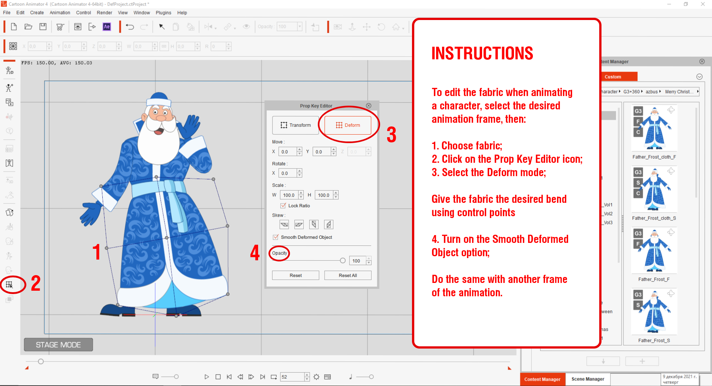Open the Animation menu
This screenshot has width=712, height=386.
click(60, 13)
